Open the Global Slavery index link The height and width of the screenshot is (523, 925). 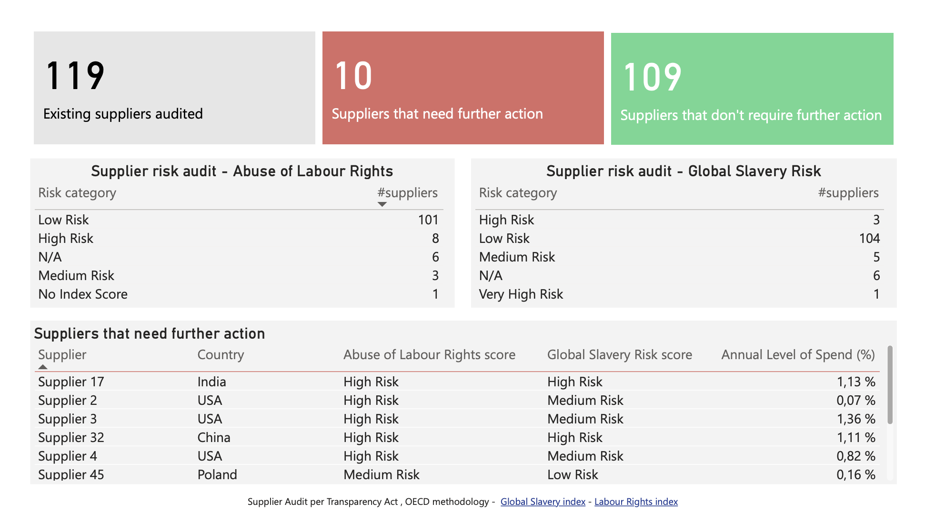tap(543, 502)
